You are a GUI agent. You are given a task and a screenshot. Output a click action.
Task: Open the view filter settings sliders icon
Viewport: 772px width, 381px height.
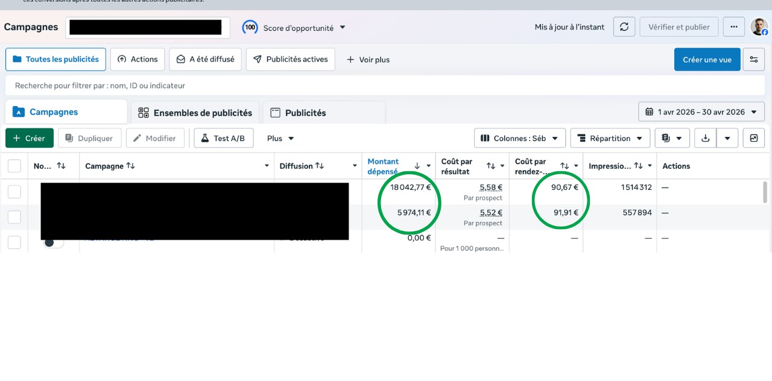(x=754, y=60)
